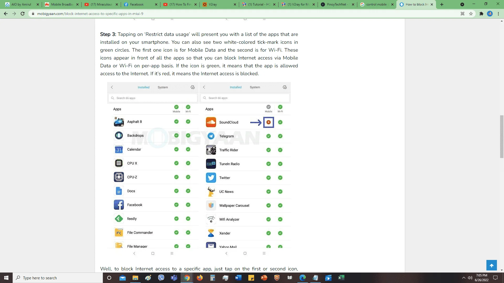This screenshot has height=283, width=504.
Task: Click the Windows taskbar search box
Action: coord(58,278)
